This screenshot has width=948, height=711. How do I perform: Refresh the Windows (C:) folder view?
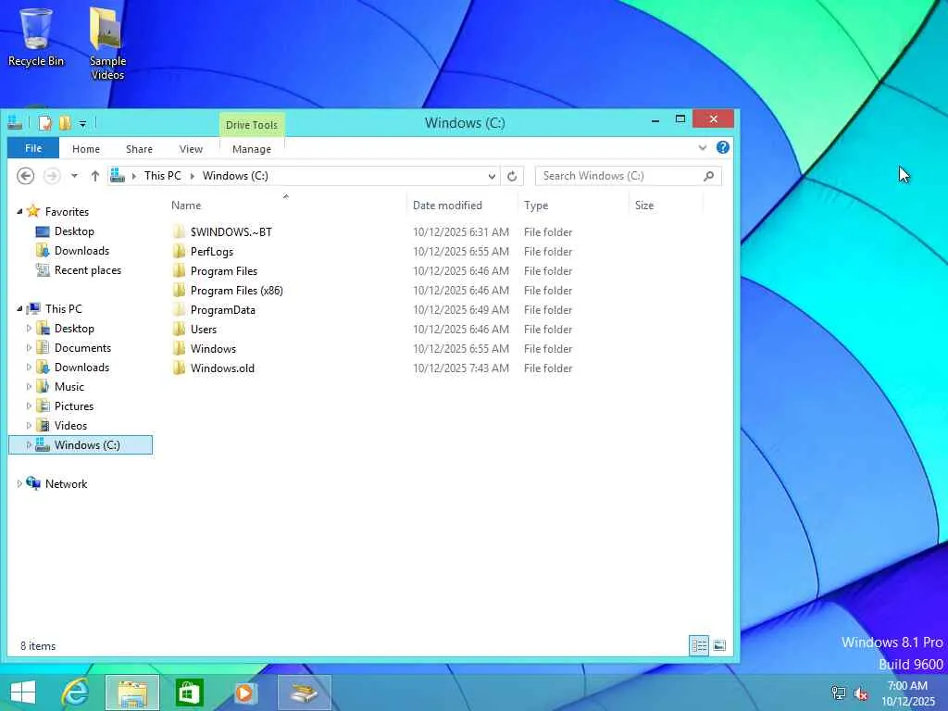pos(512,176)
